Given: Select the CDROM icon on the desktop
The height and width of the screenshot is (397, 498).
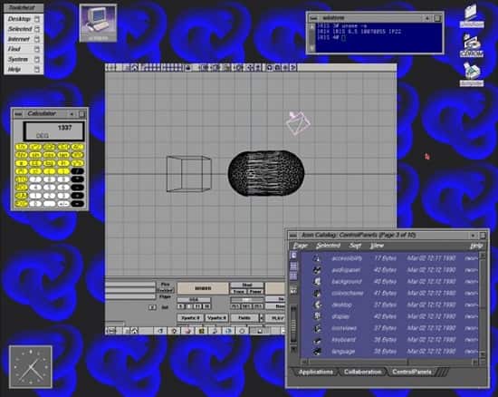Looking at the screenshot, I should coord(472,46).
